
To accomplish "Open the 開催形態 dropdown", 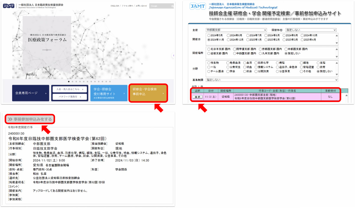I will point(311,30).
